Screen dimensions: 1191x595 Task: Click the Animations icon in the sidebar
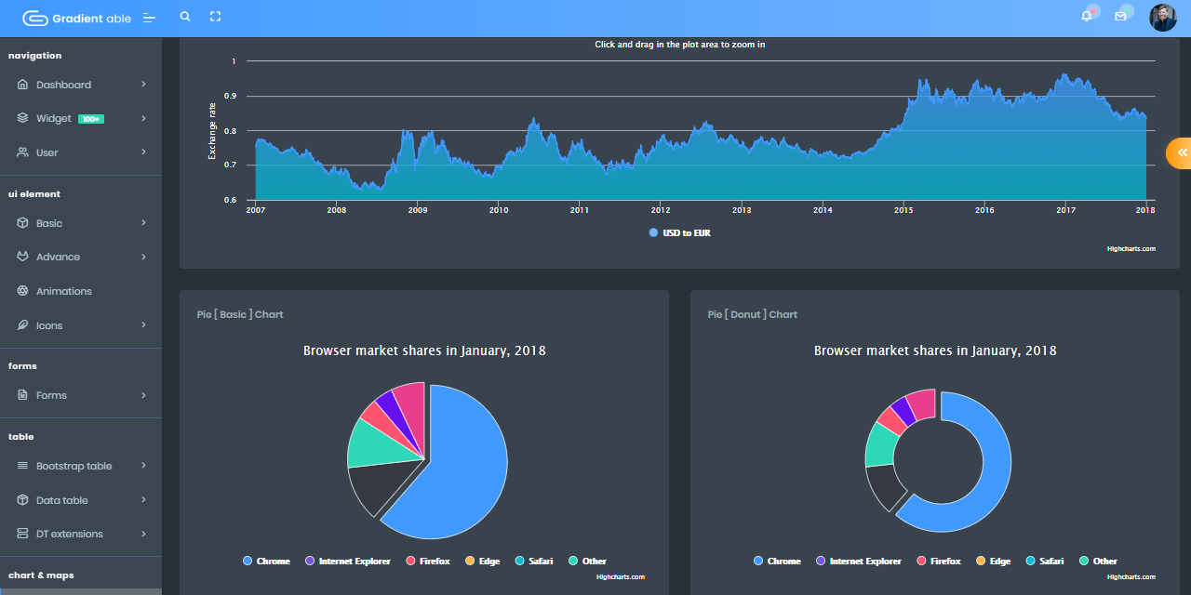[22, 291]
